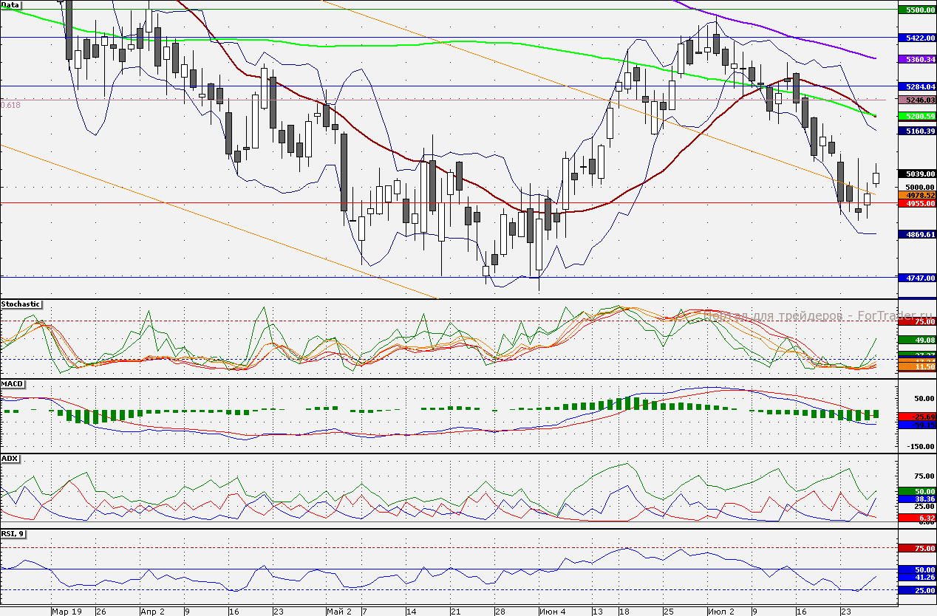The width and height of the screenshot is (937, 616).
Task: Click the Июн 4 date marker
Action: tap(553, 612)
